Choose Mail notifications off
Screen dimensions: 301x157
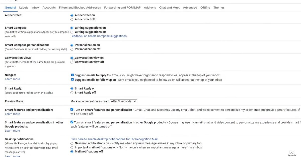[x=72, y=151]
